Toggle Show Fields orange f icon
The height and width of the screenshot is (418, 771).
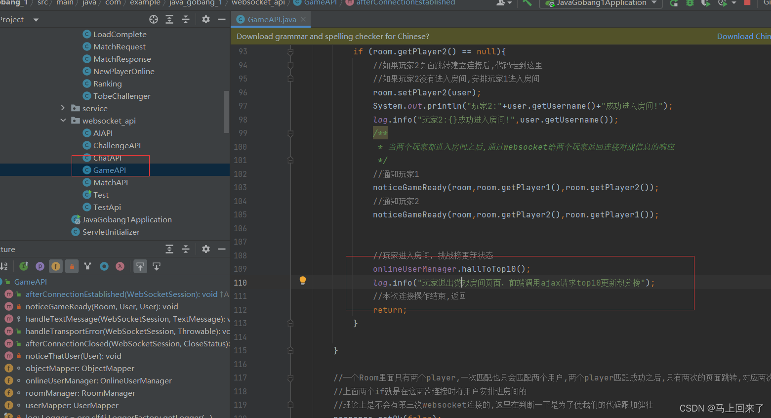(56, 266)
